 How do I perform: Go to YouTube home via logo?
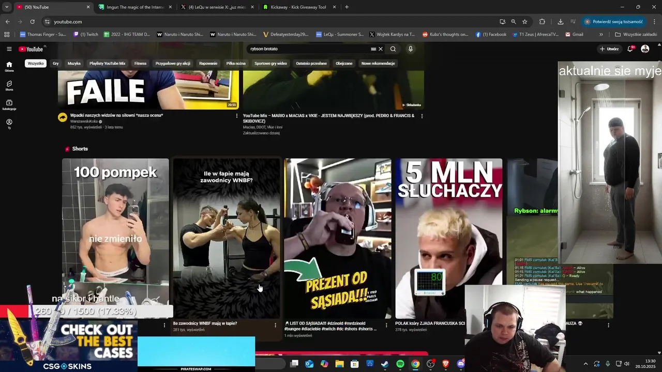point(32,49)
